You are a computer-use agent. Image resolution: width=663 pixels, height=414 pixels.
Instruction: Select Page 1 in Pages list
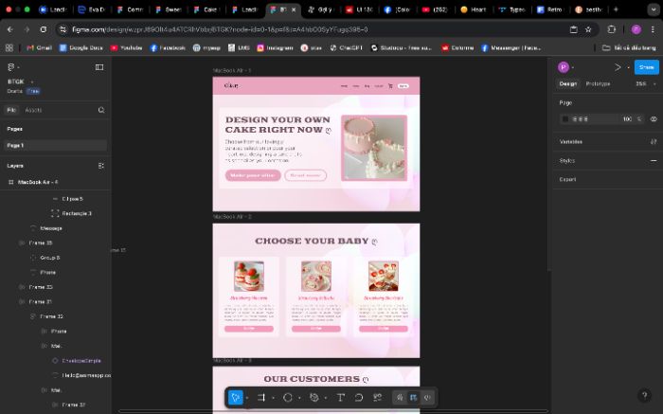[55, 146]
